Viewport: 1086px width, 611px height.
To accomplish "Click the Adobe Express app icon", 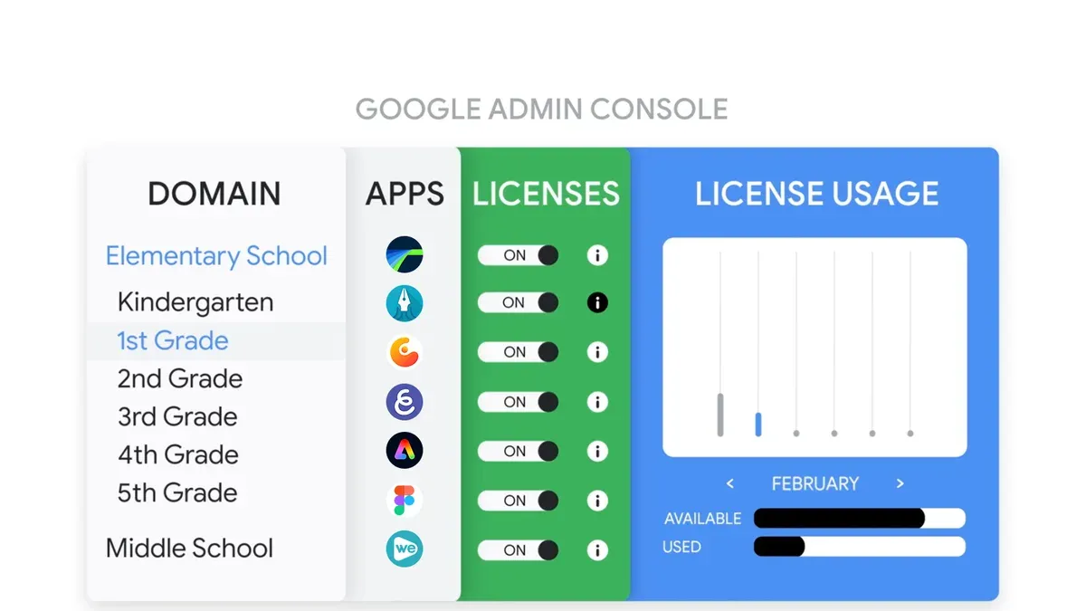I will [x=405, y=451].
